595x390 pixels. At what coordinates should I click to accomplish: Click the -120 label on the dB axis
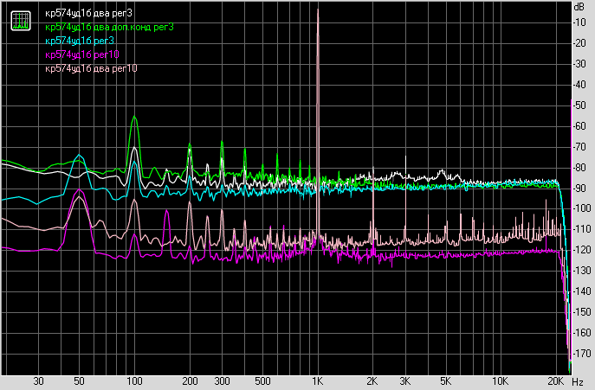pyautogui.click(x=581, y=250)
